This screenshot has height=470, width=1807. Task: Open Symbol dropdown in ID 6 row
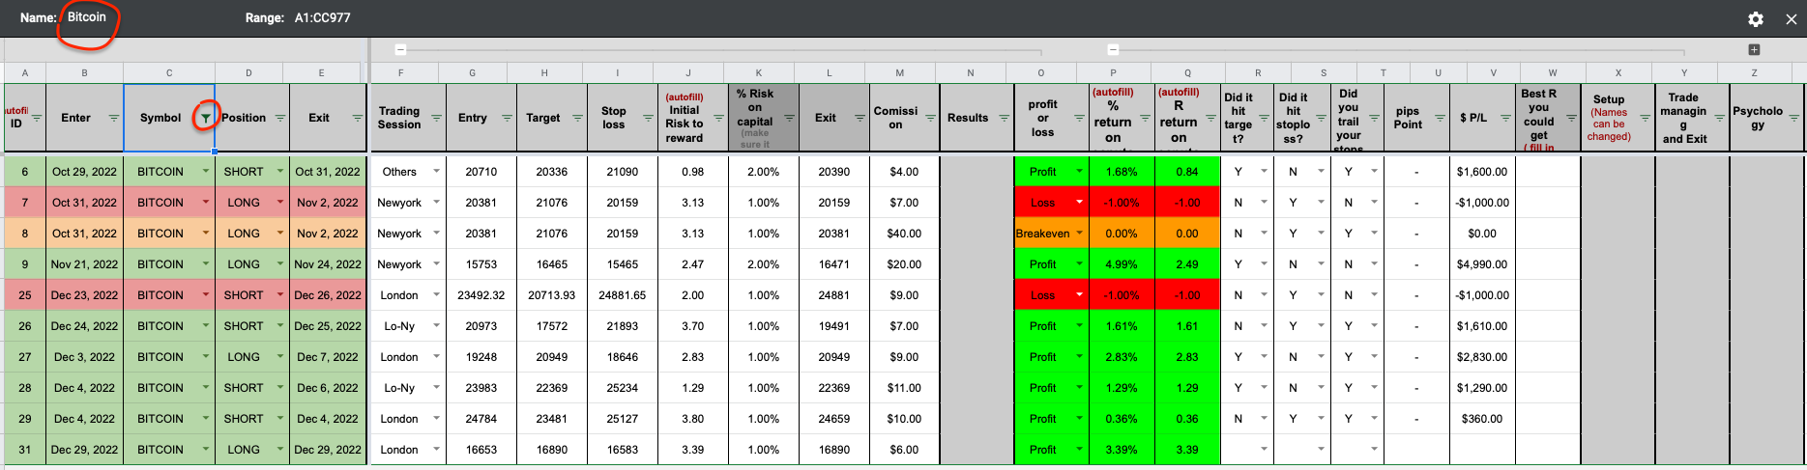[205, 172]
